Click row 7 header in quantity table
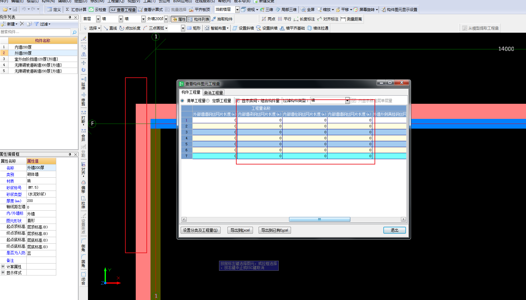Screen dimensions: 526x300 click(187, 156)
